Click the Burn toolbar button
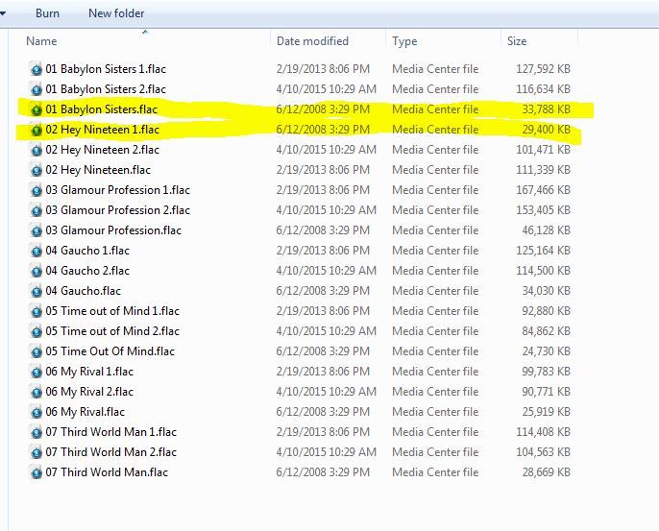The height and width of the screenshot is (531, 659). pyautogui.click(x=47, y=13)
